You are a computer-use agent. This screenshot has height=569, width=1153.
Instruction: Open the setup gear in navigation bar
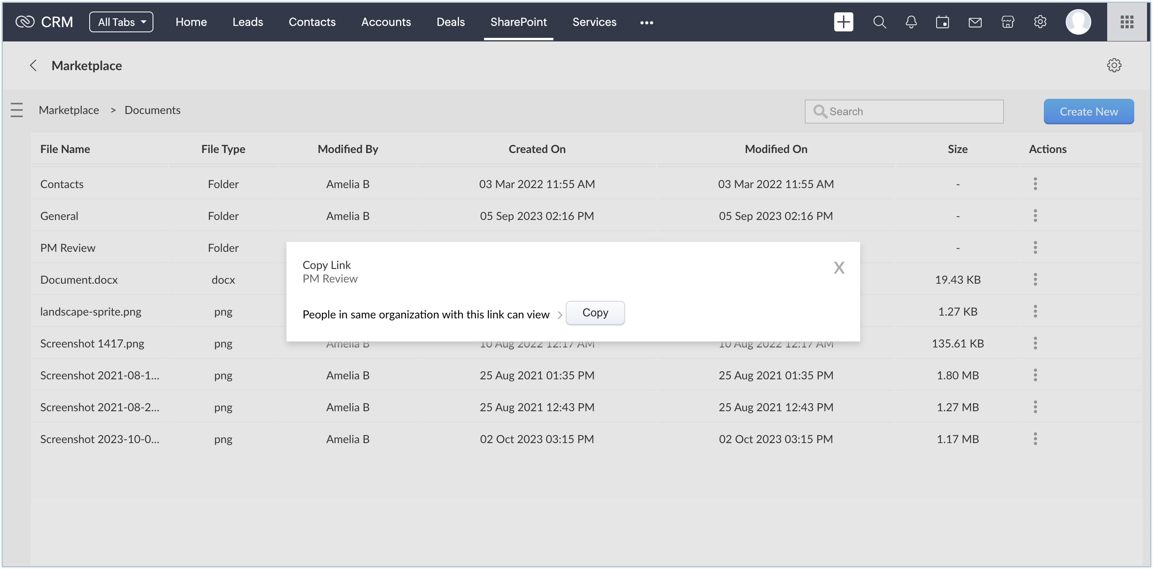1040,22
